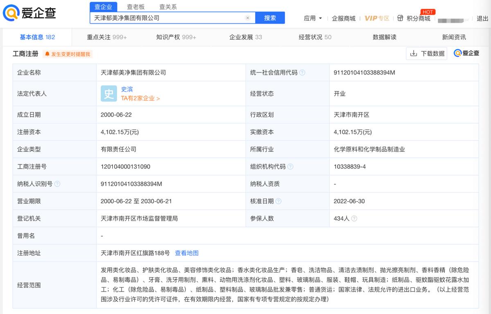This screenshot has height=314, width=491.
Task: Click the 查看地图 link
Action: coord(187,253)
